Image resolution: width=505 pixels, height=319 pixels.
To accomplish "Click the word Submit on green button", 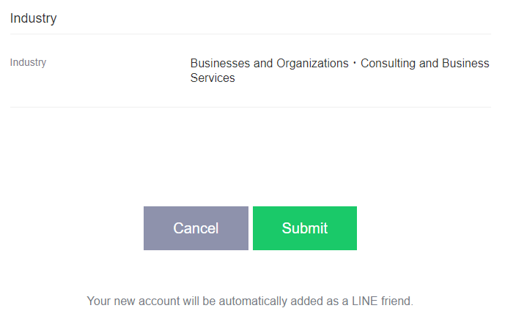I will [304, 228].
